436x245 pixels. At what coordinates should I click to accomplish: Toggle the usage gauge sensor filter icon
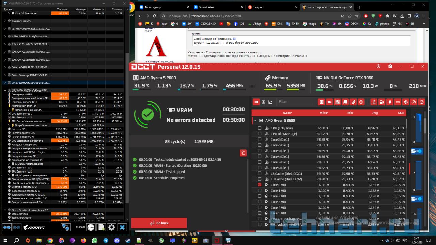click(414, 102)
